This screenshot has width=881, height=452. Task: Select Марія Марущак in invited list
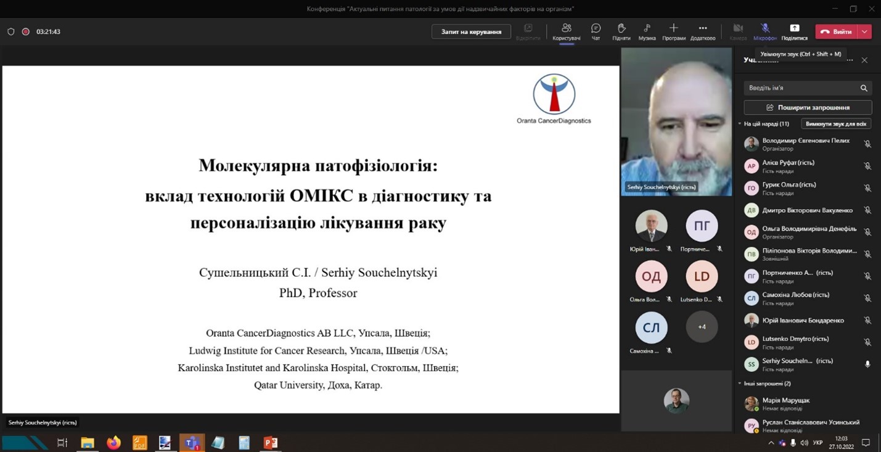point(785,404)
